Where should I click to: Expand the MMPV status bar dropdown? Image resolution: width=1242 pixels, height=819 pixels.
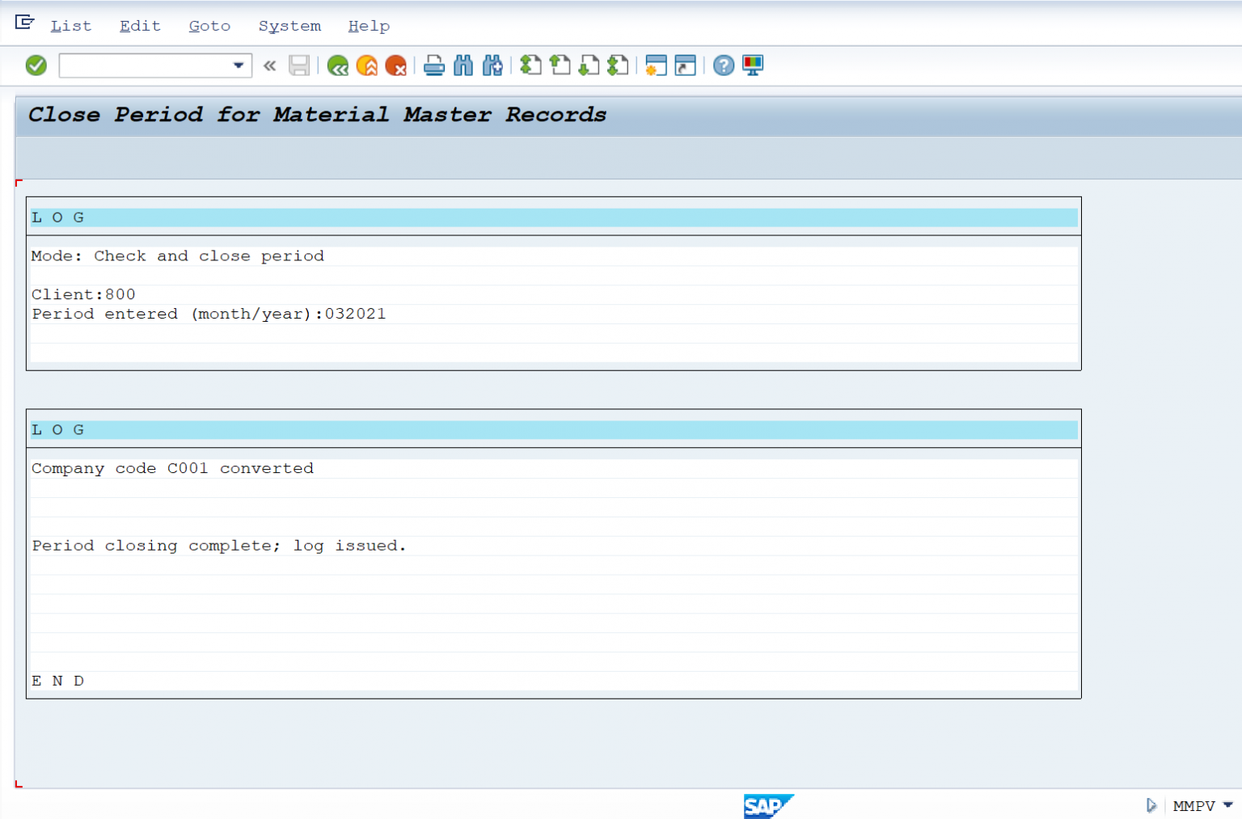point(1230,805)
